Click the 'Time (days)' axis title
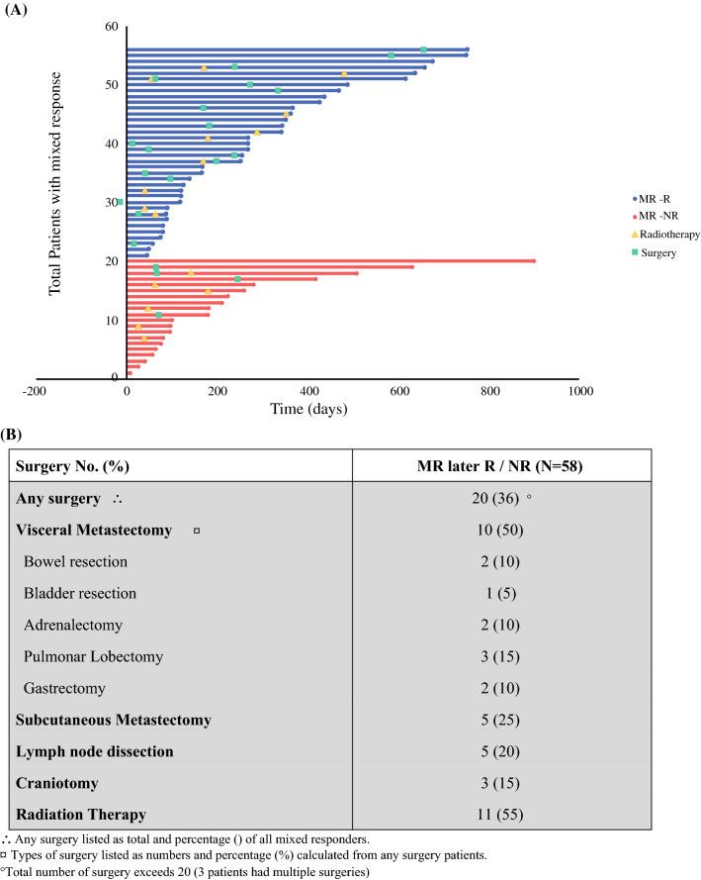The width and height of the screenshot is (701, 880). click(353, 409)
